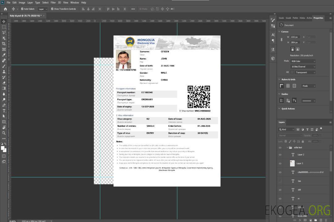Image resolution: width=334 pixels, height=222 pixels.
Task: Change screen mode icon at toolbox bottom
Action: 4,162
